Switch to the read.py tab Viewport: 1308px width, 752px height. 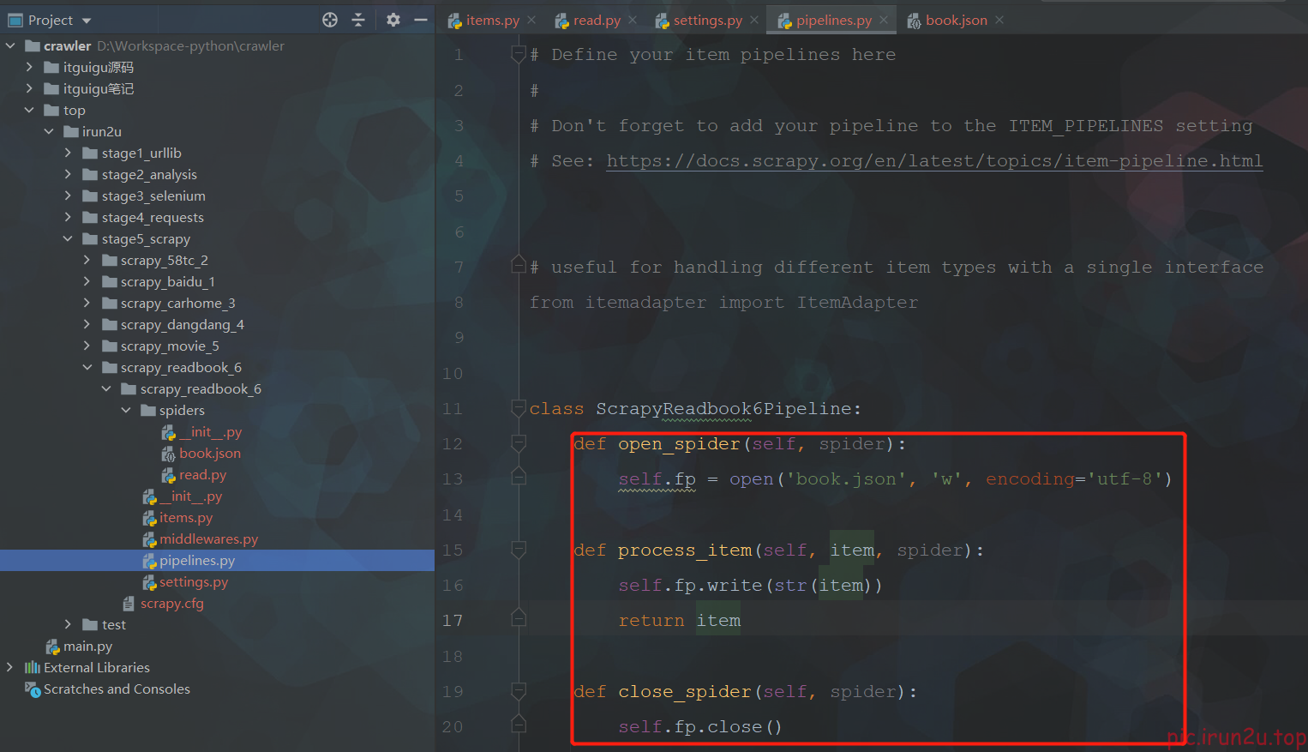[597, 21]
